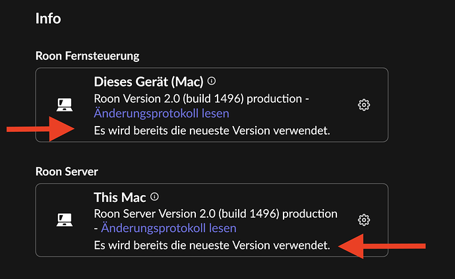Open settings gear for This Mac server

[364, 220]
